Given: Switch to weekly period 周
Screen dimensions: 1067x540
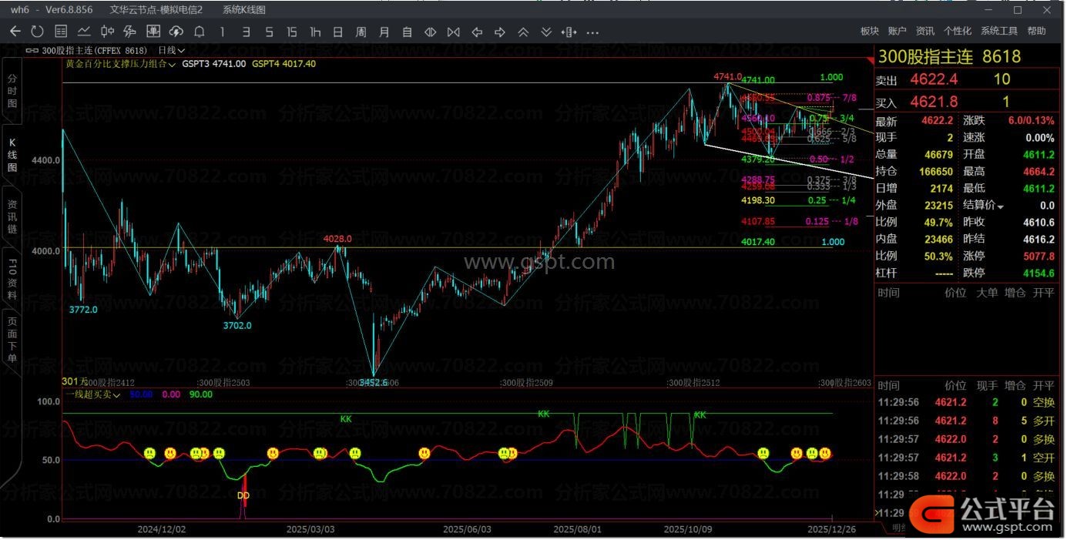Looking at the screenshot, I should (x=361, y=32).
